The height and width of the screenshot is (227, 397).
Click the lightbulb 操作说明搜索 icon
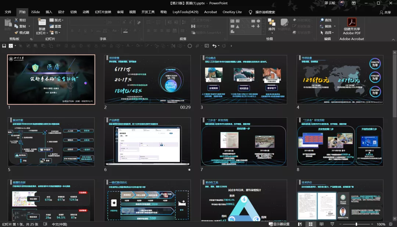250,12
